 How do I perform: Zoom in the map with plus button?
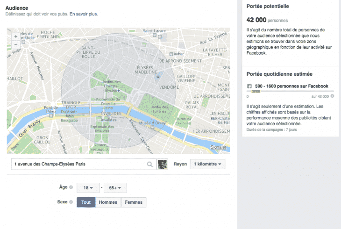(x=16, y=36)
